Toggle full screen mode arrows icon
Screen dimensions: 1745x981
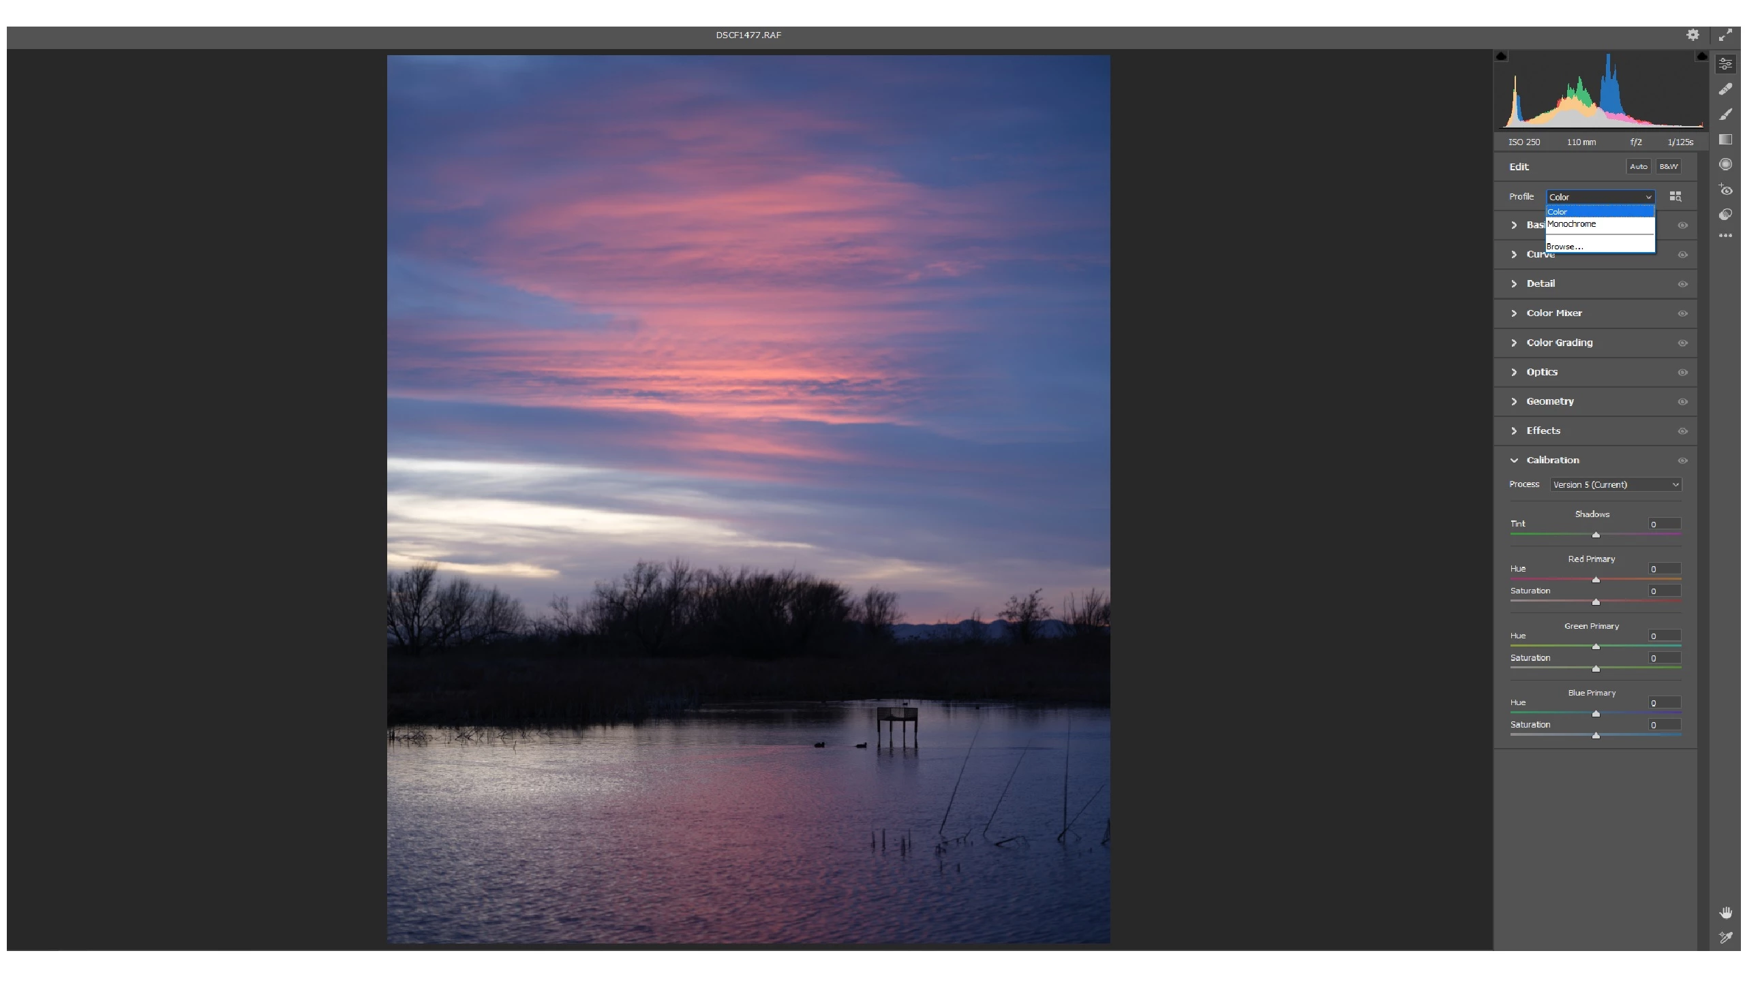point(1725,35)
